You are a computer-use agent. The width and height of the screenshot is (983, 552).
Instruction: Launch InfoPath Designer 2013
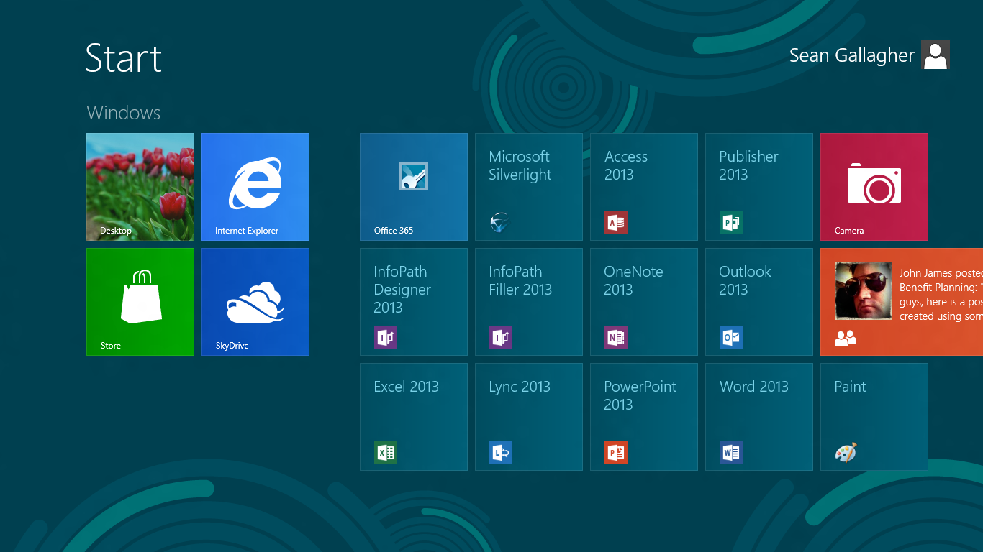(413, 302)
